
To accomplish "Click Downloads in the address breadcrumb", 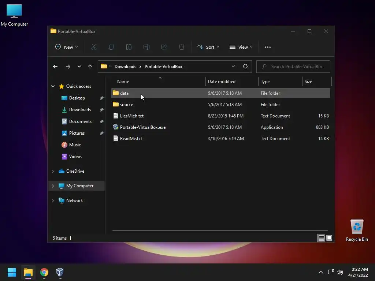I will click(125, 67).
